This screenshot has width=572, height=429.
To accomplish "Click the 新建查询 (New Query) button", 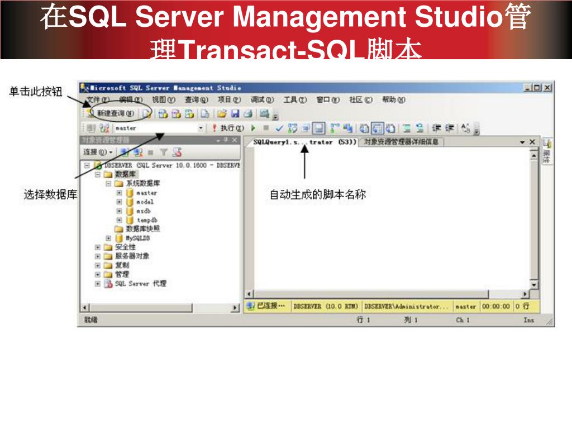I will [x=112, y=113].
